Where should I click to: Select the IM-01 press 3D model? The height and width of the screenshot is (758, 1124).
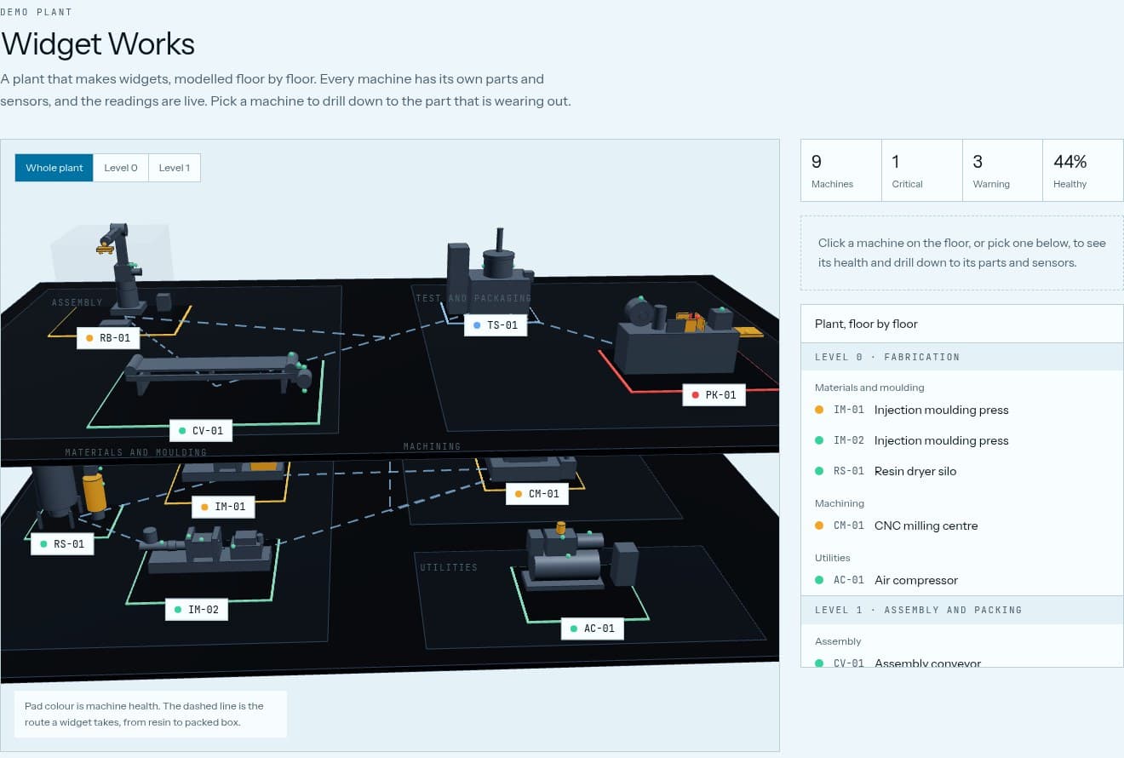233,471
